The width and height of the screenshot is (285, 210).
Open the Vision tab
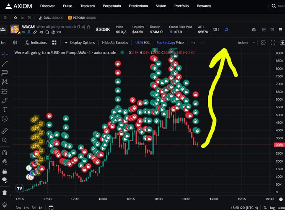pos(161,6)
